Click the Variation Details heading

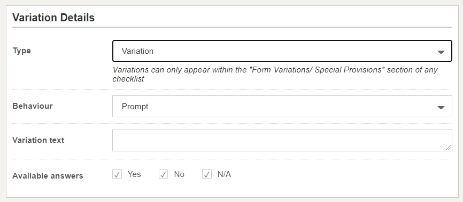(x=53, y=18)
